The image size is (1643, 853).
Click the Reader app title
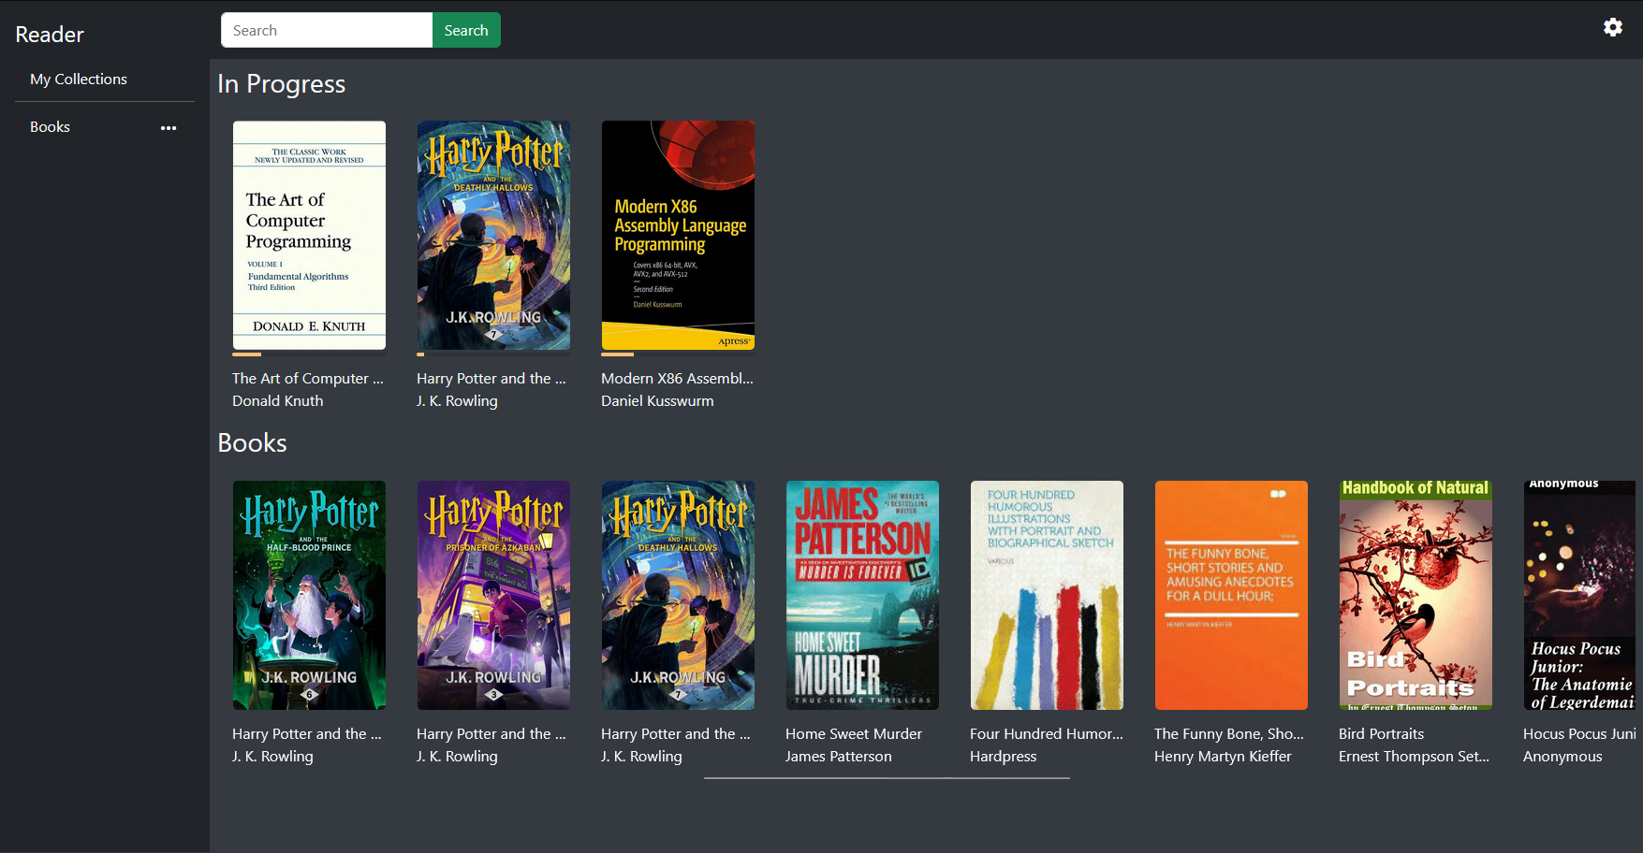coord(50,35)
